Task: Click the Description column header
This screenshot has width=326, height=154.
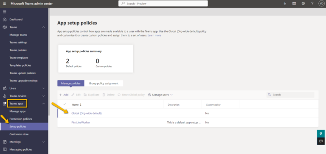Action: click(x=173, y=105)
